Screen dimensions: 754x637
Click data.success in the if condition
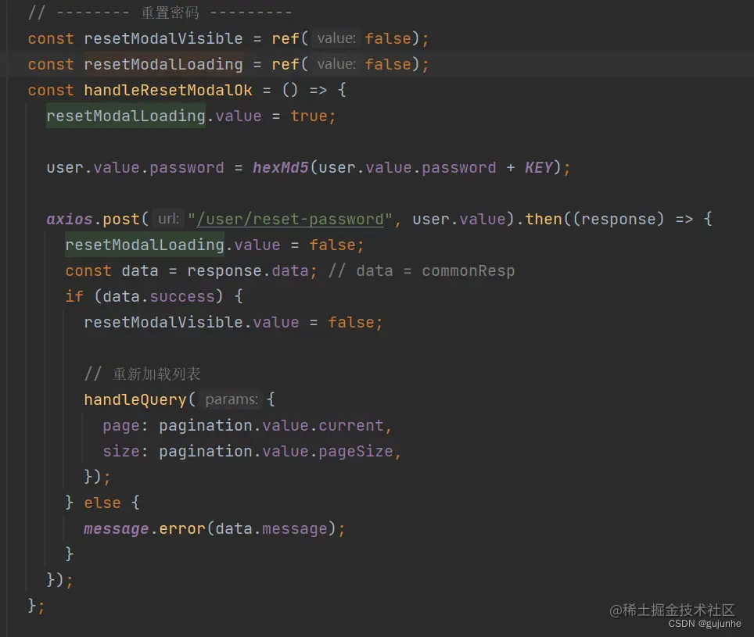[158, 296]
